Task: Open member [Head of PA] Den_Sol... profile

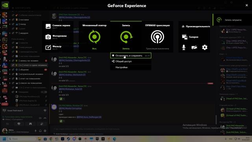Action: coord(234,99)
